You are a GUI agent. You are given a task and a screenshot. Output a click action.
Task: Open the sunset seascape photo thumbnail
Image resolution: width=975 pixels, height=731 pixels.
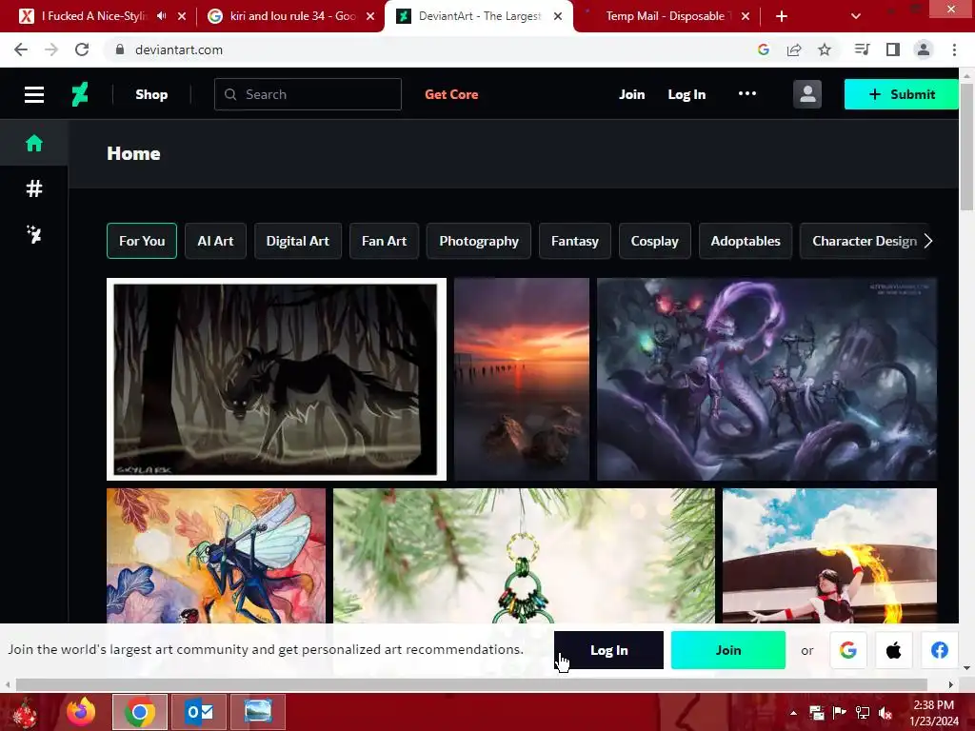coord(522,379)
